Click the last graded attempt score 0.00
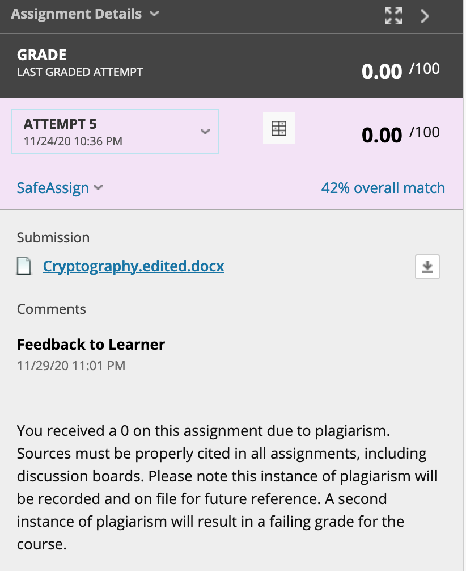 click(382, 72)
